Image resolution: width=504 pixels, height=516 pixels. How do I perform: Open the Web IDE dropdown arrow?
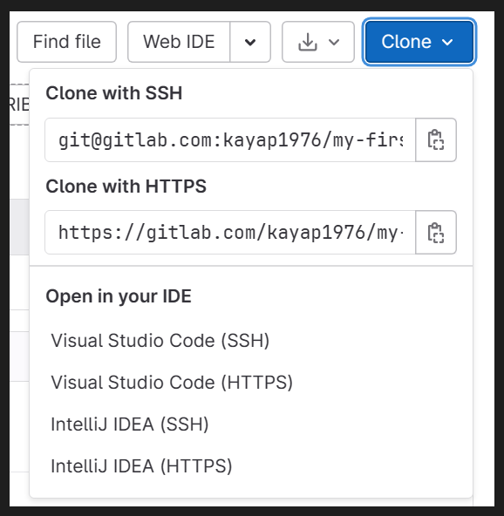250,42
